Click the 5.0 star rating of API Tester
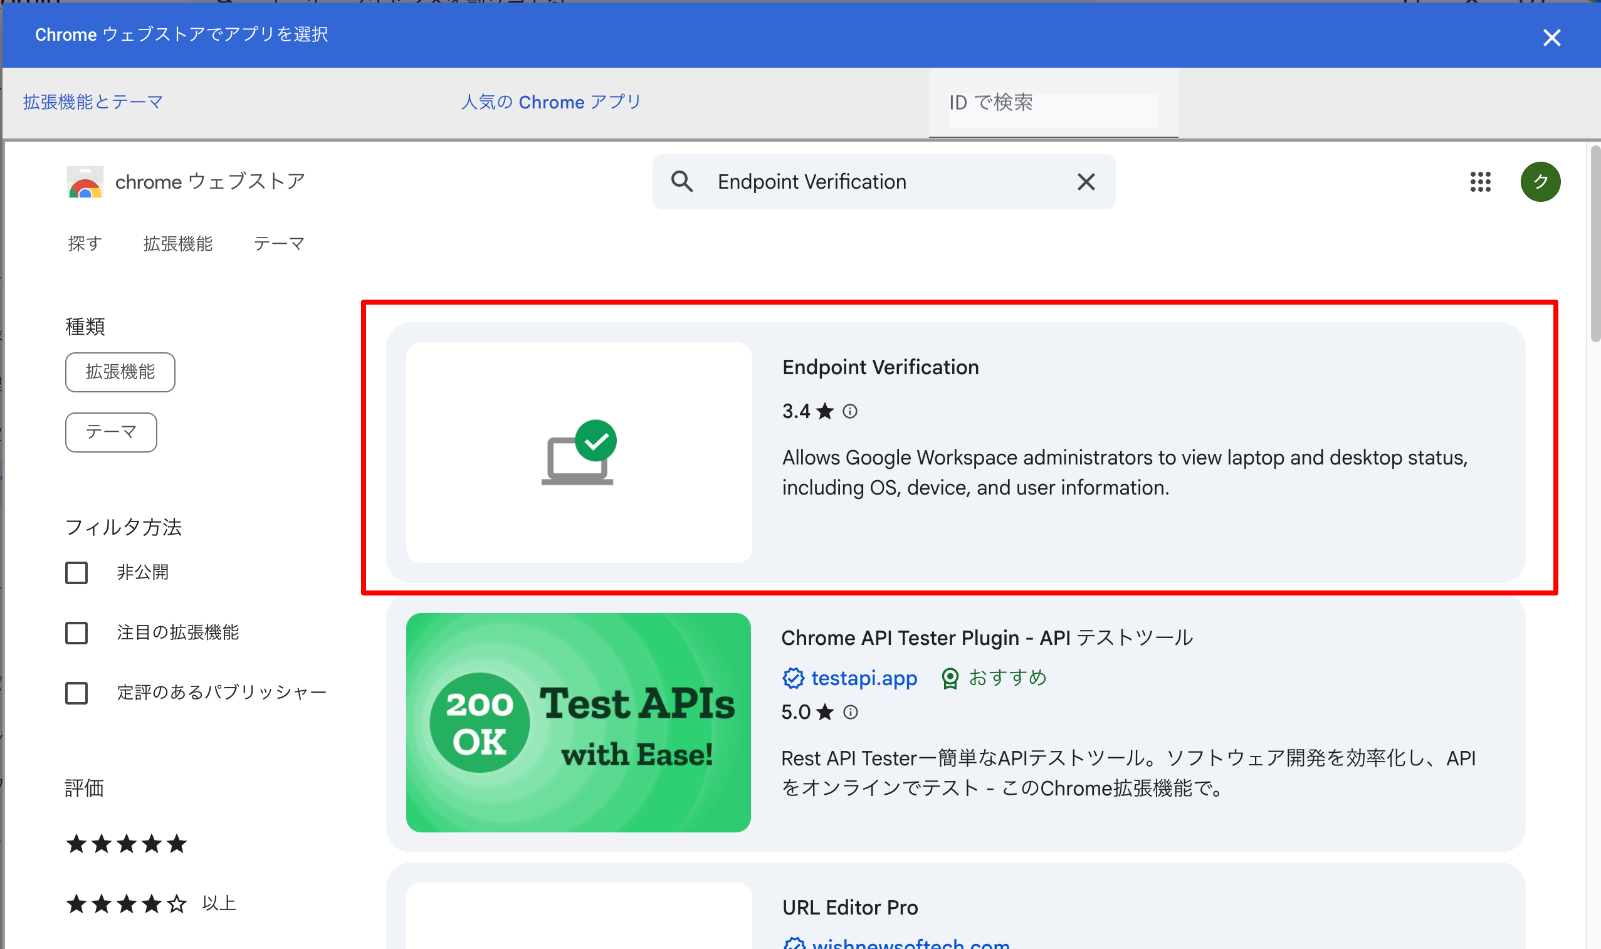This screenshot has height=949, width=1601. click(x=808, y=712)
